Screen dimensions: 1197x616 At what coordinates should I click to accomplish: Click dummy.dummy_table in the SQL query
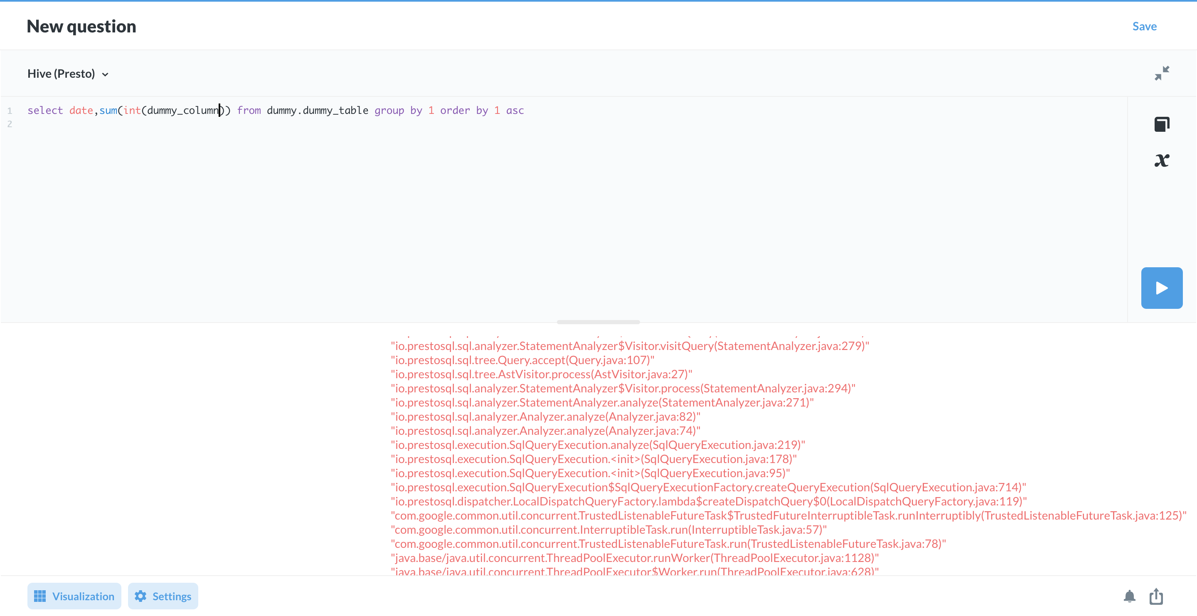[x=318, y=111]
